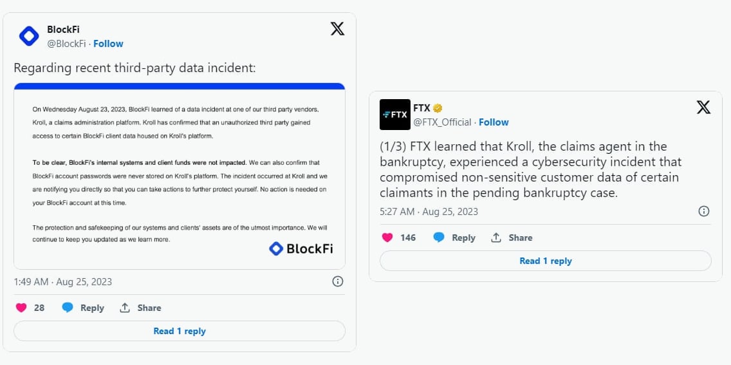Share the FTX tweet
Screen dimensions: 731x365
click(512, 238)
